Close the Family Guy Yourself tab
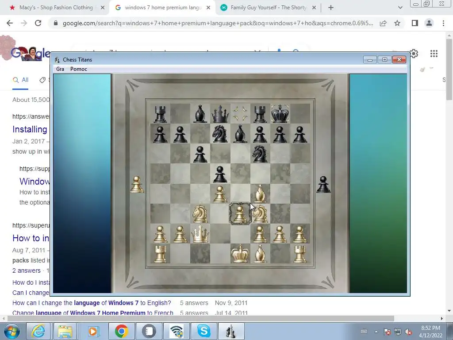Viewport: 453px width, 340px height. [x=314, y=8]
